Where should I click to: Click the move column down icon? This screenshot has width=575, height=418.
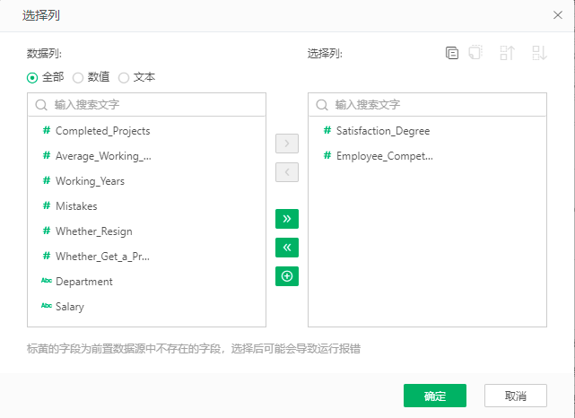click(x=538, y=53)
